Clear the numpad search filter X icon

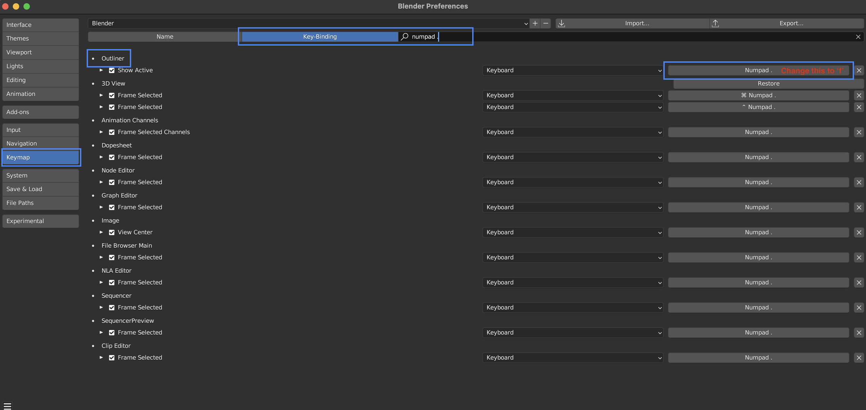858,37
